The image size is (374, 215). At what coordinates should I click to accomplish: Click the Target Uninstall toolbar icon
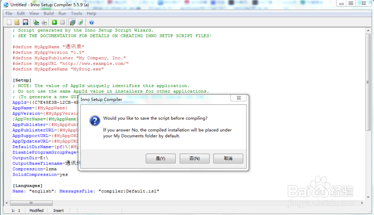(80, 23)
